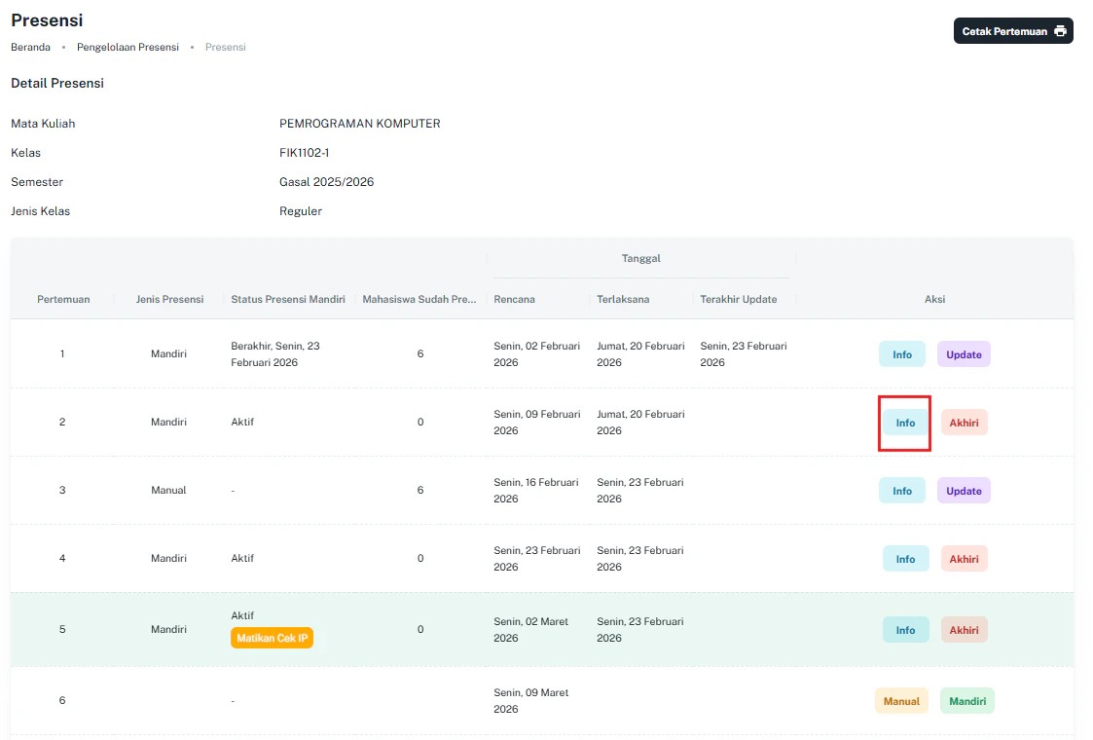Click Rencana date Senin, 02 Februari 2026
This screenshot has width=1093, height=740.
(x=536, y=354)
